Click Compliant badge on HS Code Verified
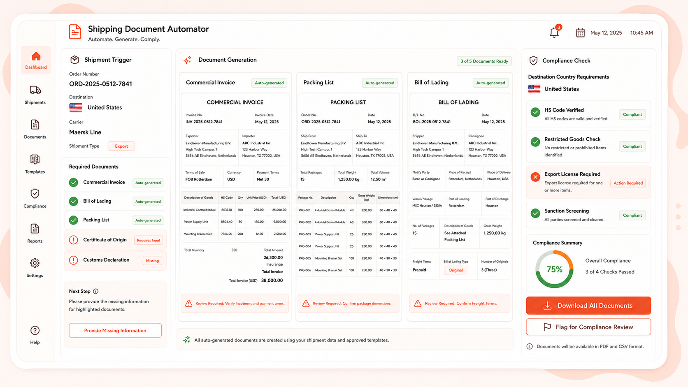 632,115
